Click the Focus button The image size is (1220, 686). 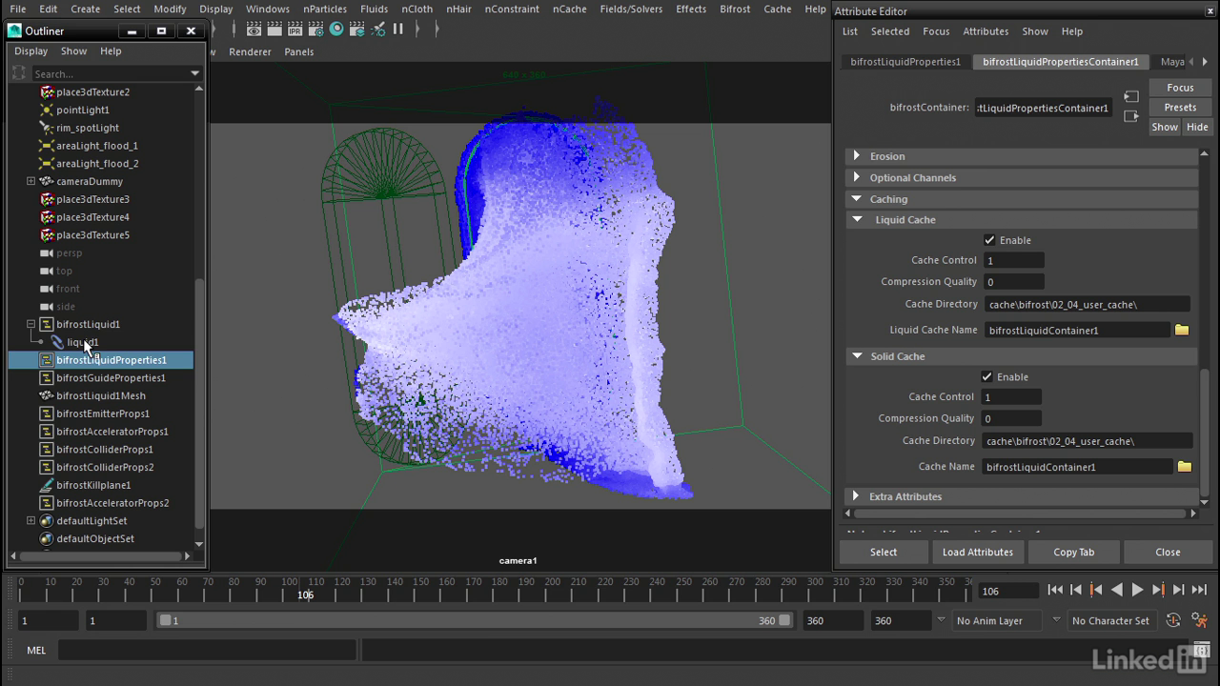(x=1180, y=88)
